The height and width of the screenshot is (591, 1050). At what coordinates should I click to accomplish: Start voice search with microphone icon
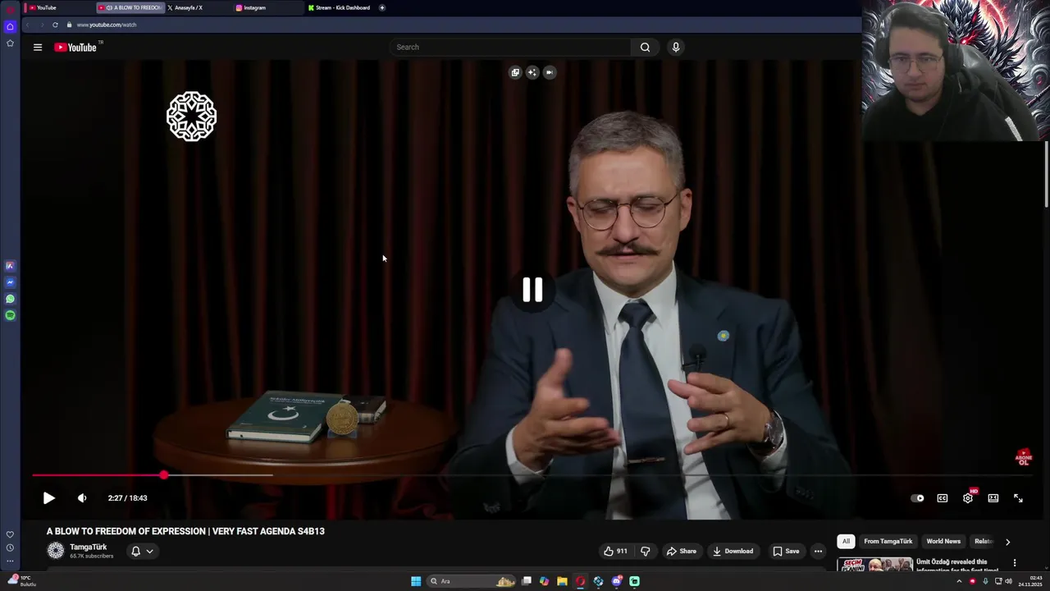tap(676, 48)
